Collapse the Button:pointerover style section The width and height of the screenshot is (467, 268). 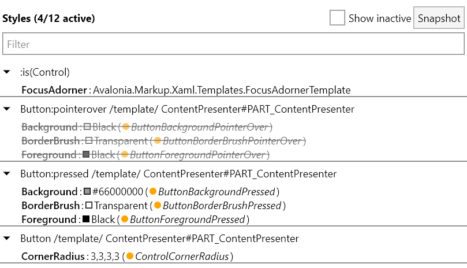click(6, 109)
